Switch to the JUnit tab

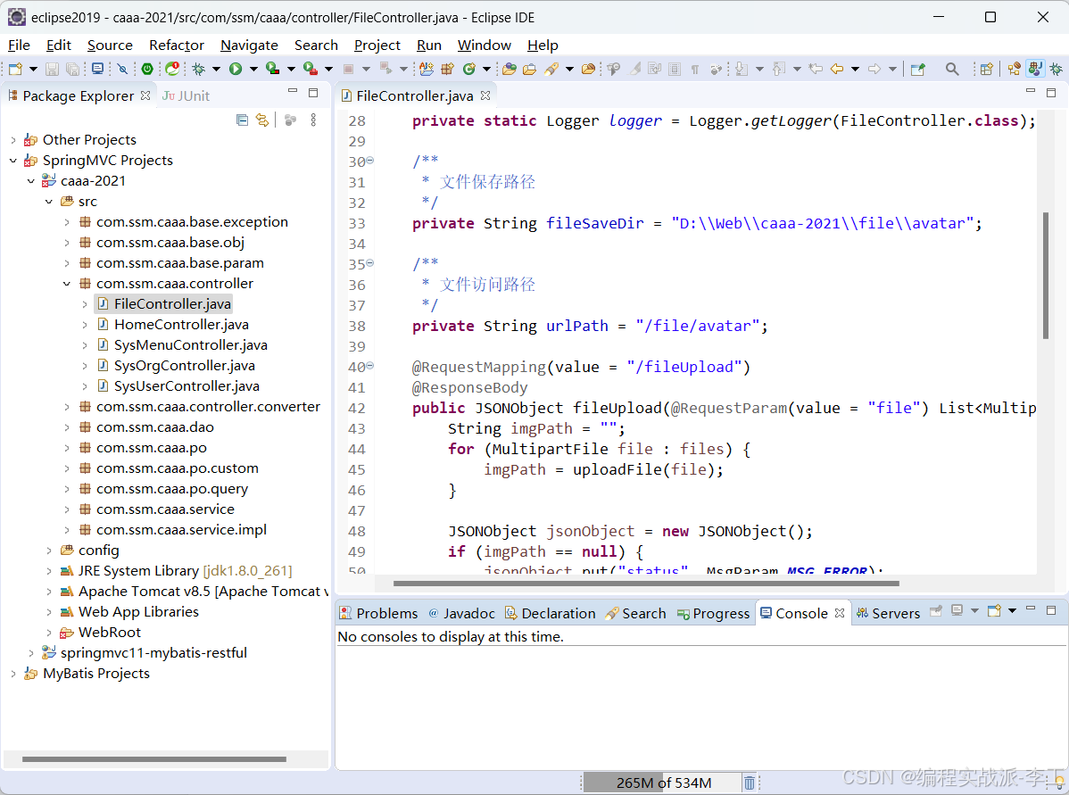click(186, 96)
